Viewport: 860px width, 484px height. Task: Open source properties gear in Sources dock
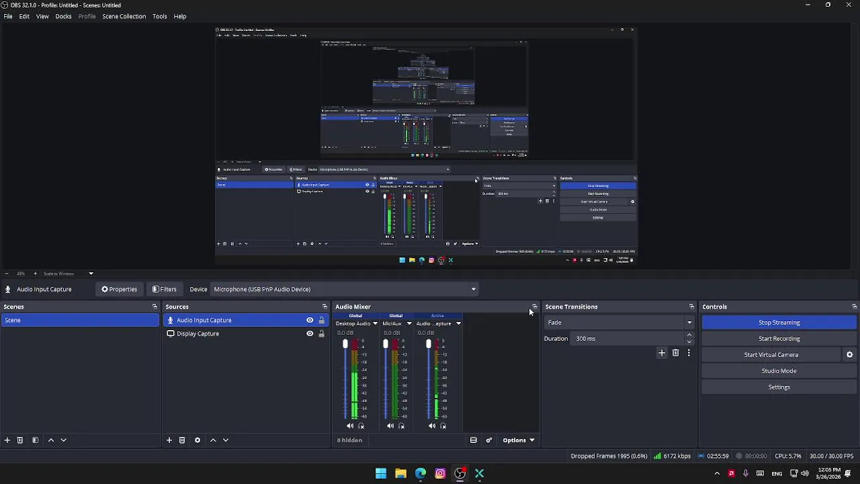(197, 440)
